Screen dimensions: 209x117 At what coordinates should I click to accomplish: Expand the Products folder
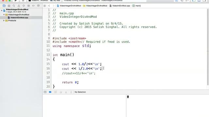(x=4, y=20)
